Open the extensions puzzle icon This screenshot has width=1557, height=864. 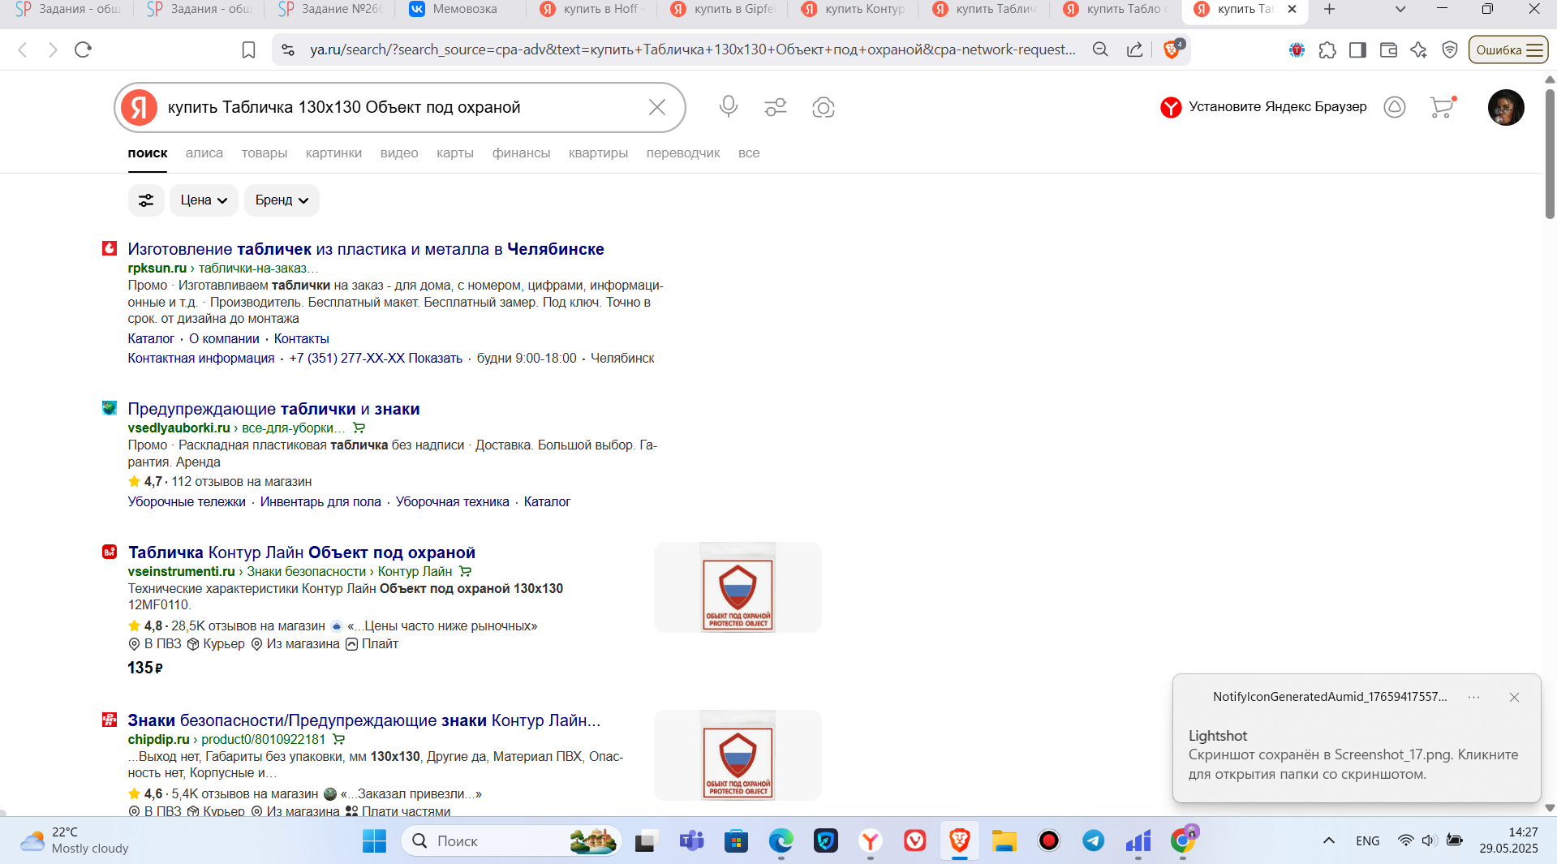[x=1327, y=49]
